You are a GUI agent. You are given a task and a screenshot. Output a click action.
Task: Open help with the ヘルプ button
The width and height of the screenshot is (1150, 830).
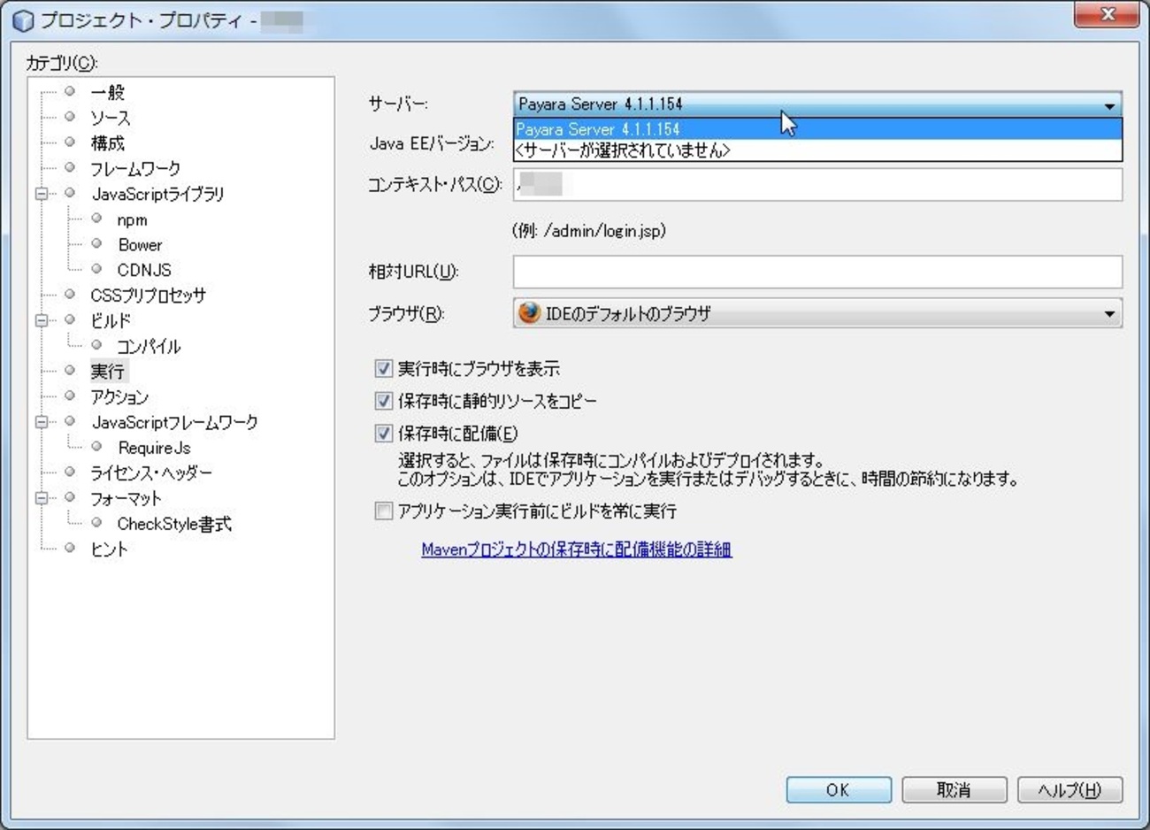[1069, 789]
